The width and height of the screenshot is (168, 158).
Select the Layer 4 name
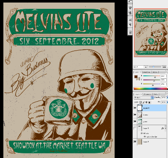coord(146,108)
